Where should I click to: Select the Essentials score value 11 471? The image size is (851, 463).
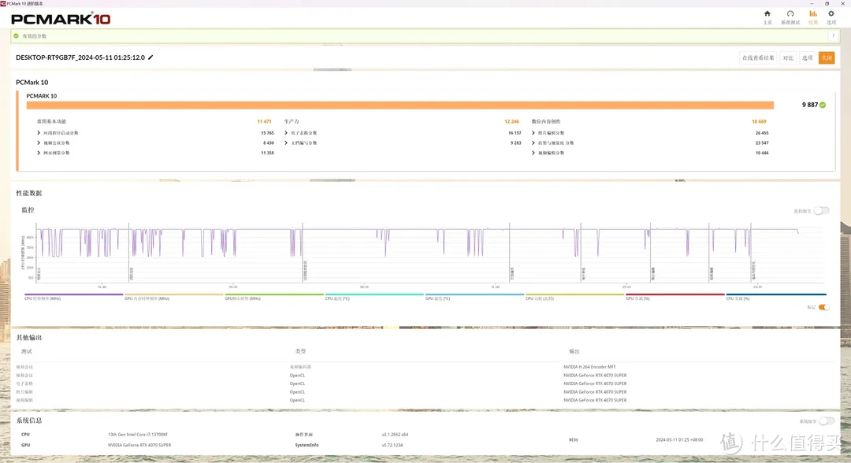[x=264, y=121]
